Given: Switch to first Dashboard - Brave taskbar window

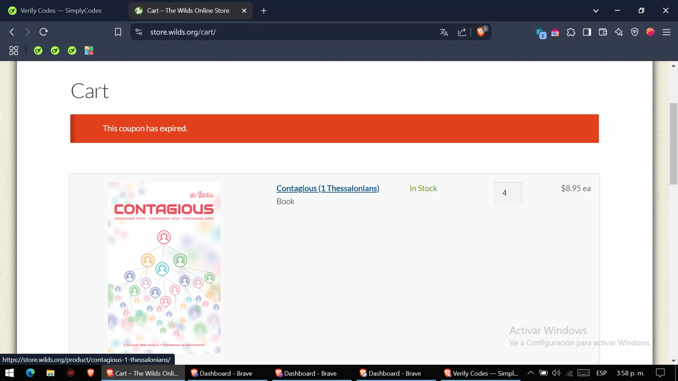Looking at the screenshot, I should coord(226,373).
